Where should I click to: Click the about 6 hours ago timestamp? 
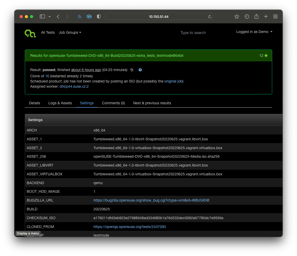(86, 70)
